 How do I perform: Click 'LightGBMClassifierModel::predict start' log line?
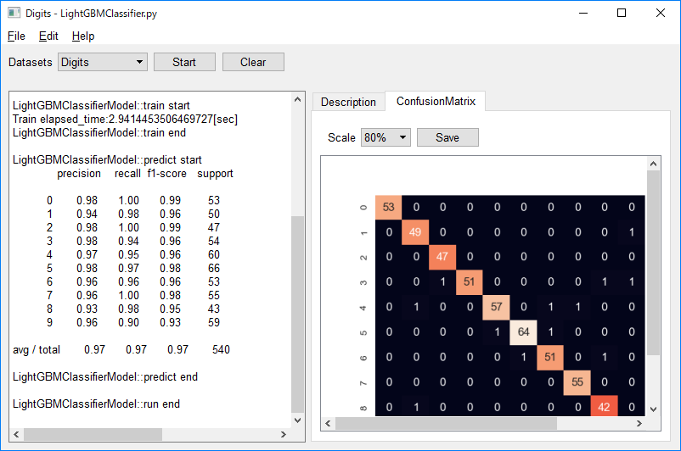tap(107, 160)
